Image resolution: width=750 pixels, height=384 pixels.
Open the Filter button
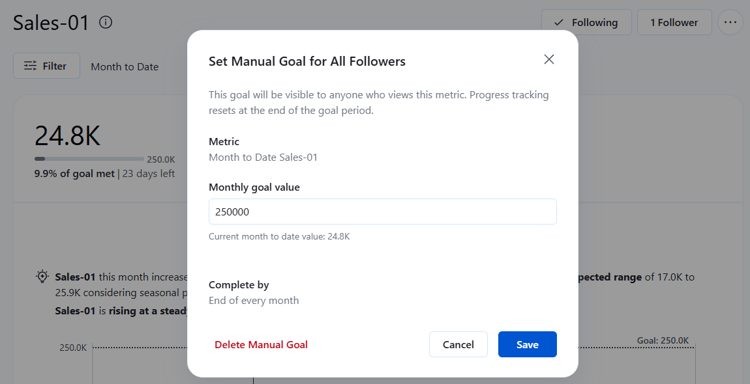click(x=46, y=66)
